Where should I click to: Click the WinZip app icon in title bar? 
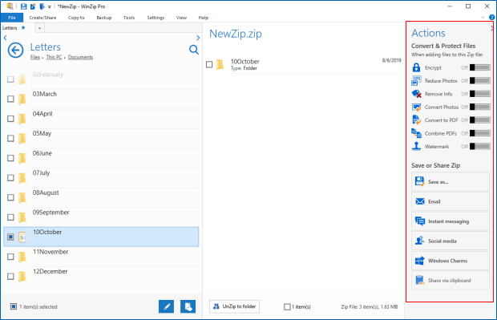(x=10, y=6)
